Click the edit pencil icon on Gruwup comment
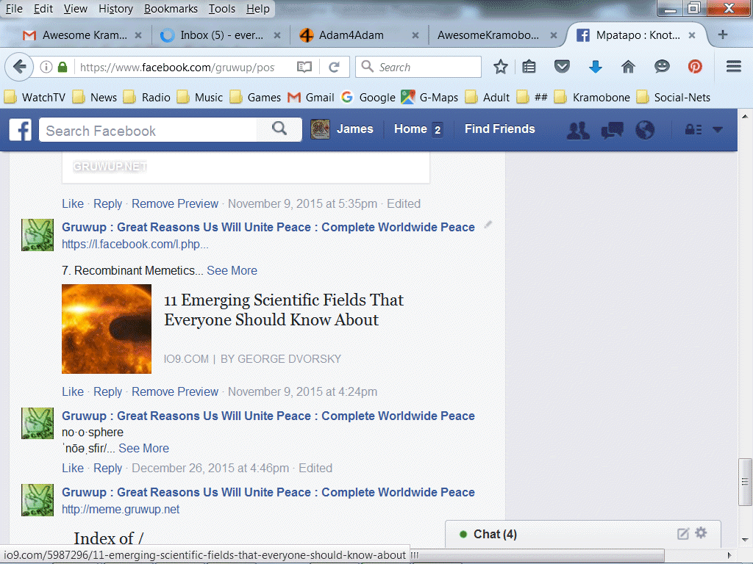753x564 pixels. (488, 225)
